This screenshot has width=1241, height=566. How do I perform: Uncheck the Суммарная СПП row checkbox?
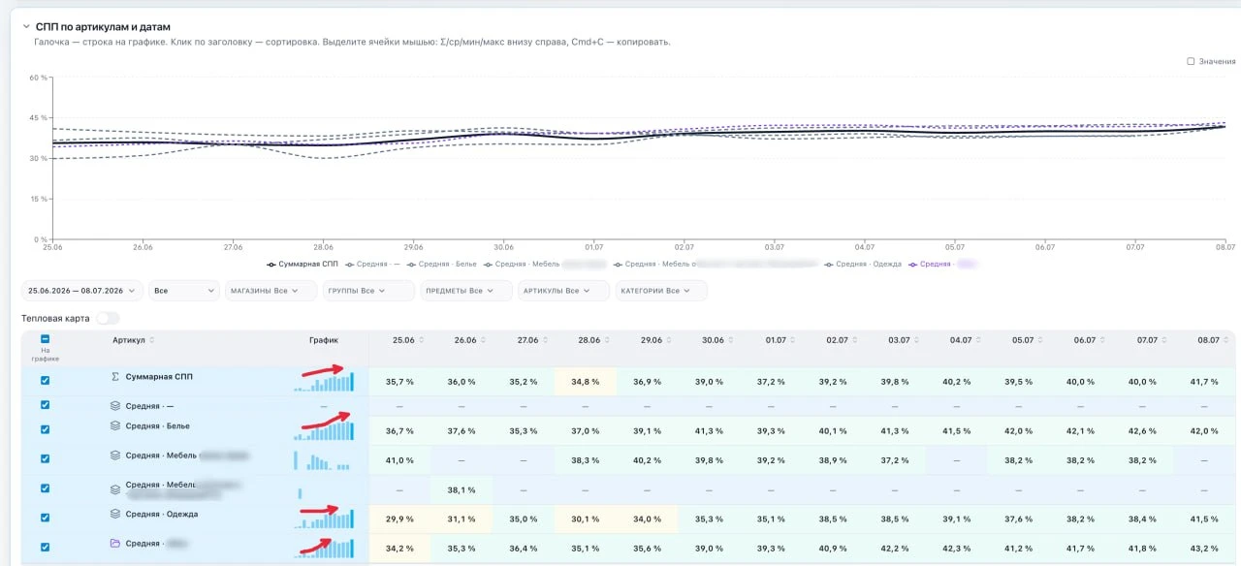[x=45, y=380]
